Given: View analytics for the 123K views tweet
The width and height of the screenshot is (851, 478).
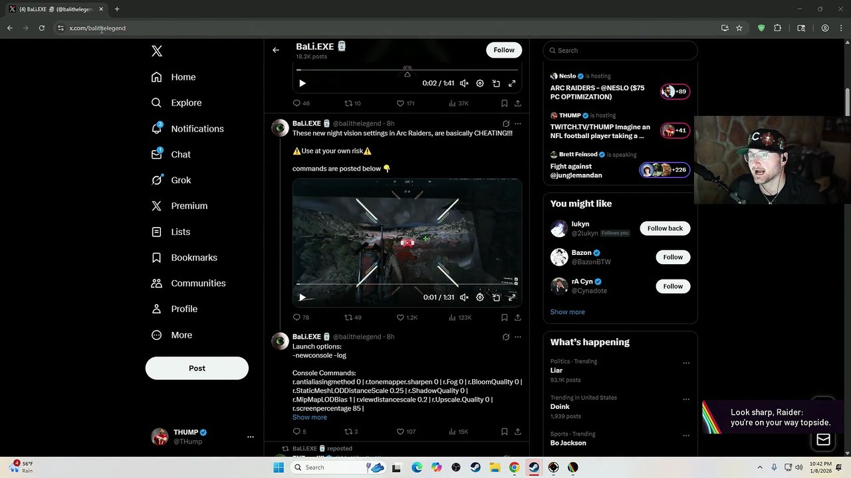Looking at the screenshot, I should pyautogui.click(x=459, y=318).
